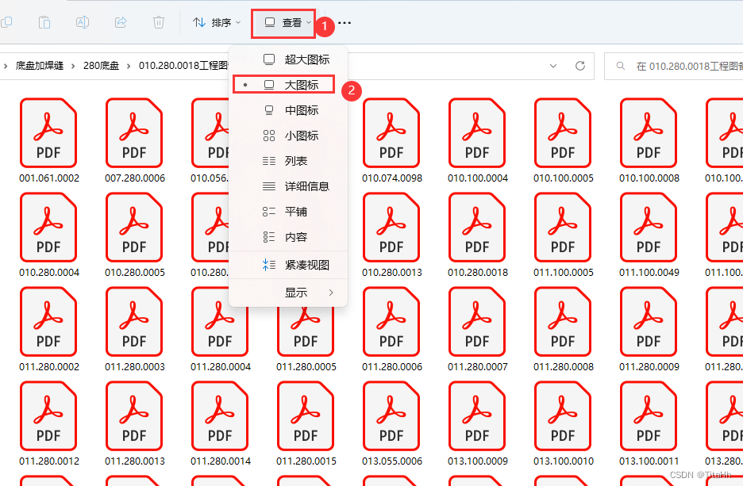Image resolution: width=743 pixels, height=486 pixels.
Task: Select 列表 view option
Action: [288, 162]
